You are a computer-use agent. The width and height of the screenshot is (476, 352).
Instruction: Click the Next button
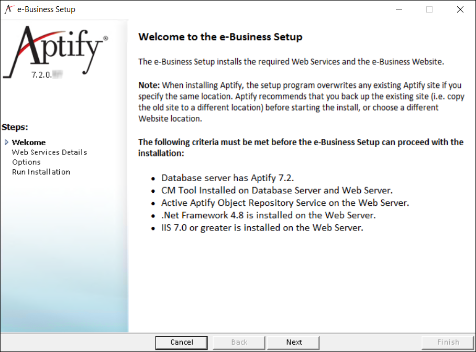tap(293, 342)
